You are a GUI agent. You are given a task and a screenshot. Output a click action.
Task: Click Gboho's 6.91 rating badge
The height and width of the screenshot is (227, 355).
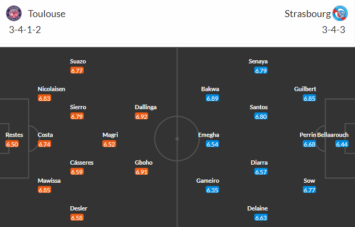[141, 172]
